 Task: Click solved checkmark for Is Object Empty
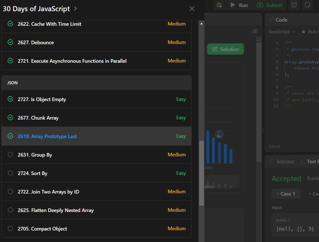10,99
